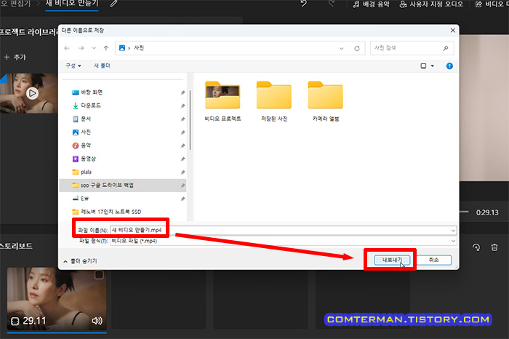Click the Forward arrow in save dialog
The height and width of the screenshot is (339, 509).
click(x=81, y=48)
